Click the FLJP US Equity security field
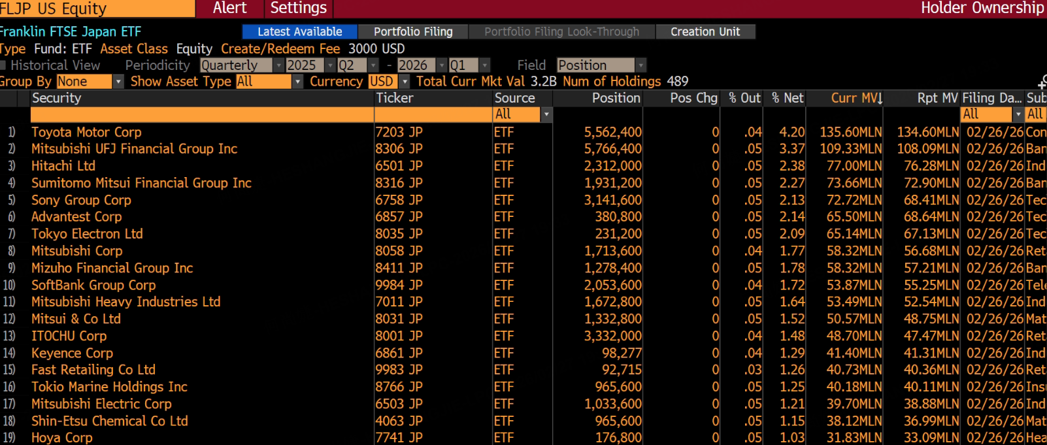The height and width of the screenshot is (445, 1047). [x=97, y=8]
